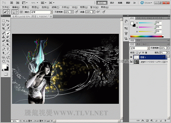This screenshot has height=123, width=171.
Task: Click the collapsed History panel icon
Action: [126, 21]
